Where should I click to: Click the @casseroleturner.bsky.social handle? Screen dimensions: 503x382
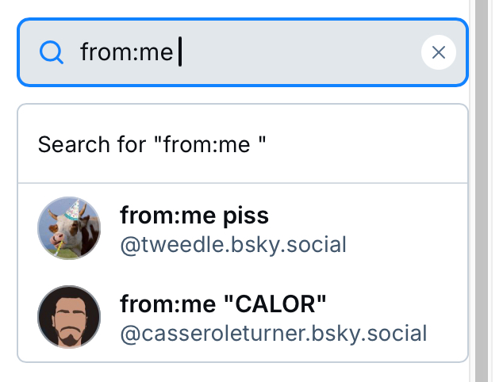point(273,333)
